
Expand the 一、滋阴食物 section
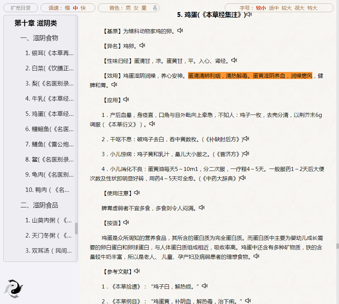39,38
